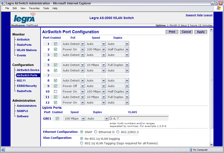Viewport: 224px width, 153px height.
Task: Open PoE dropdown for port 12
Action: point(73,103)
